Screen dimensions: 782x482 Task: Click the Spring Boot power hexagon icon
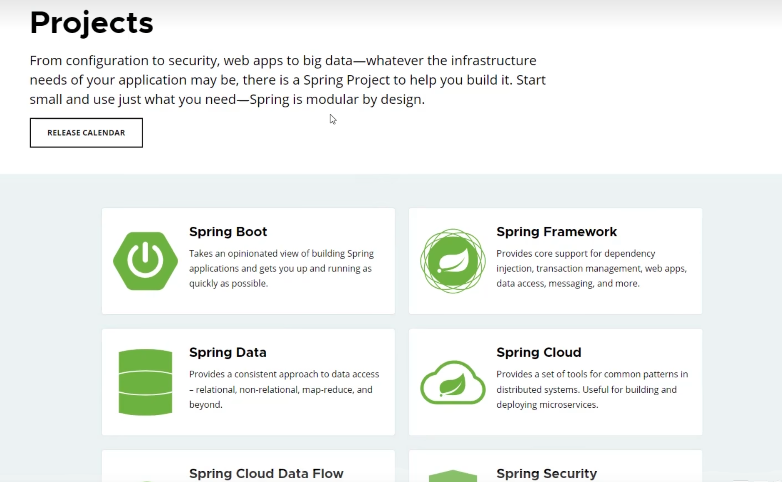pyautogui.click(x=145, y=261)
